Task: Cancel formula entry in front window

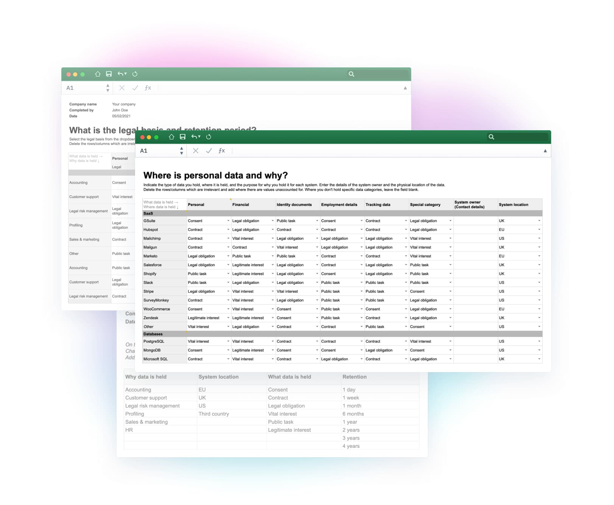Action: pyautogui.click(x=196, y=151)
